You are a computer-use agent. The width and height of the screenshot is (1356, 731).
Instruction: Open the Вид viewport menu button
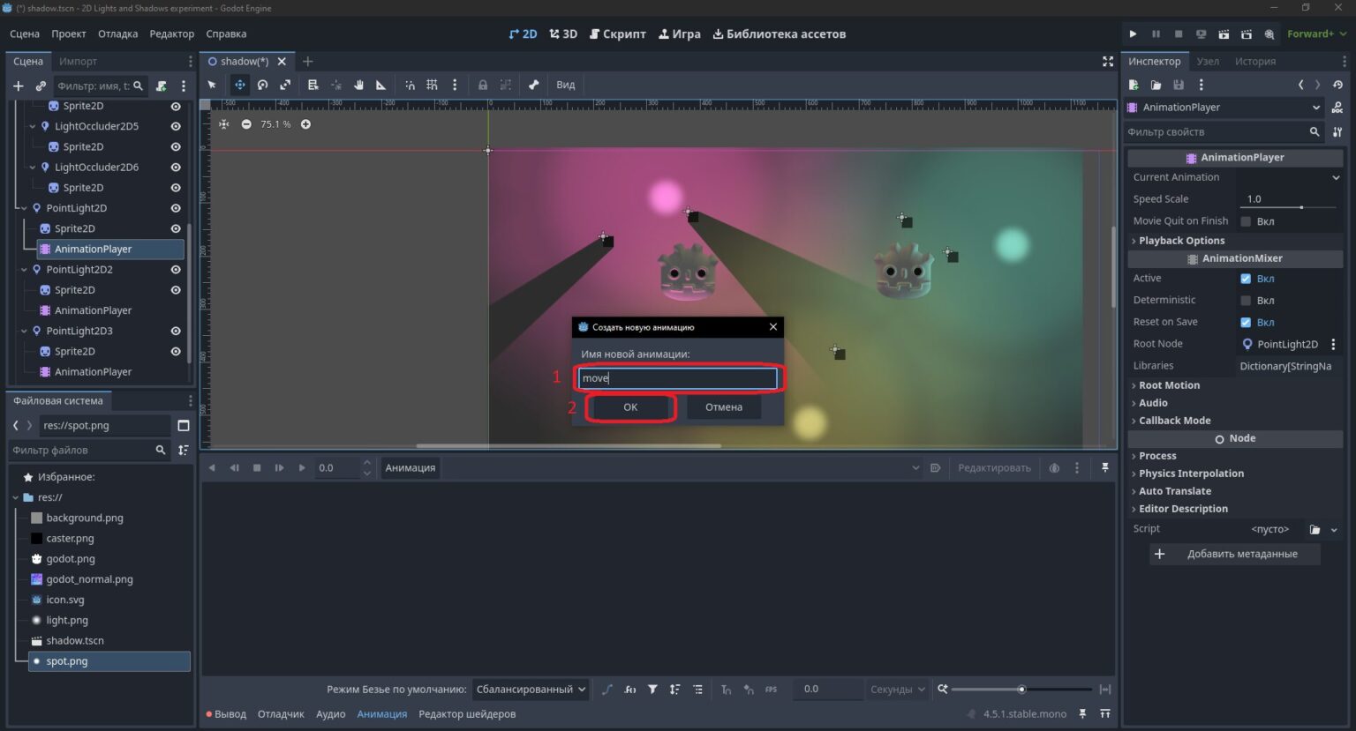(566, 85)
